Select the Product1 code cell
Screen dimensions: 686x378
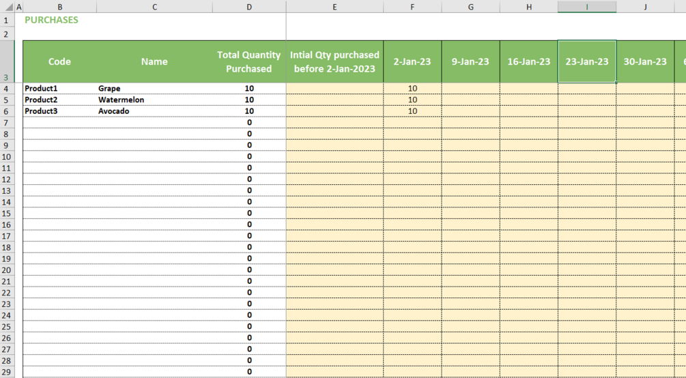(x=59, y=89)
